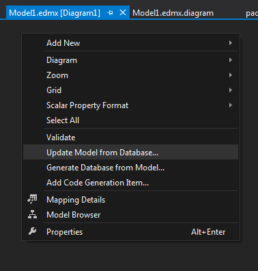Open the Diagram menu entry
The image size is (258, 271).
click(130, 60)
